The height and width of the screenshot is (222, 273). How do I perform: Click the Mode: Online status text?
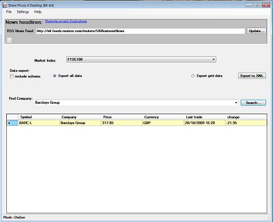14,217
